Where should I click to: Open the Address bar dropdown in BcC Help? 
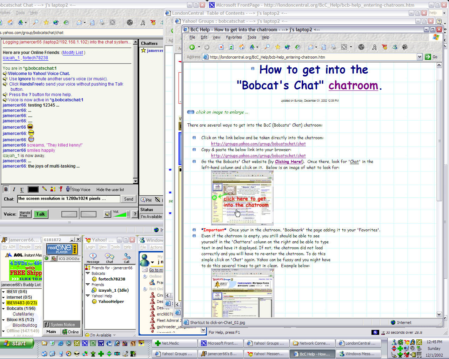click(419, 57)
